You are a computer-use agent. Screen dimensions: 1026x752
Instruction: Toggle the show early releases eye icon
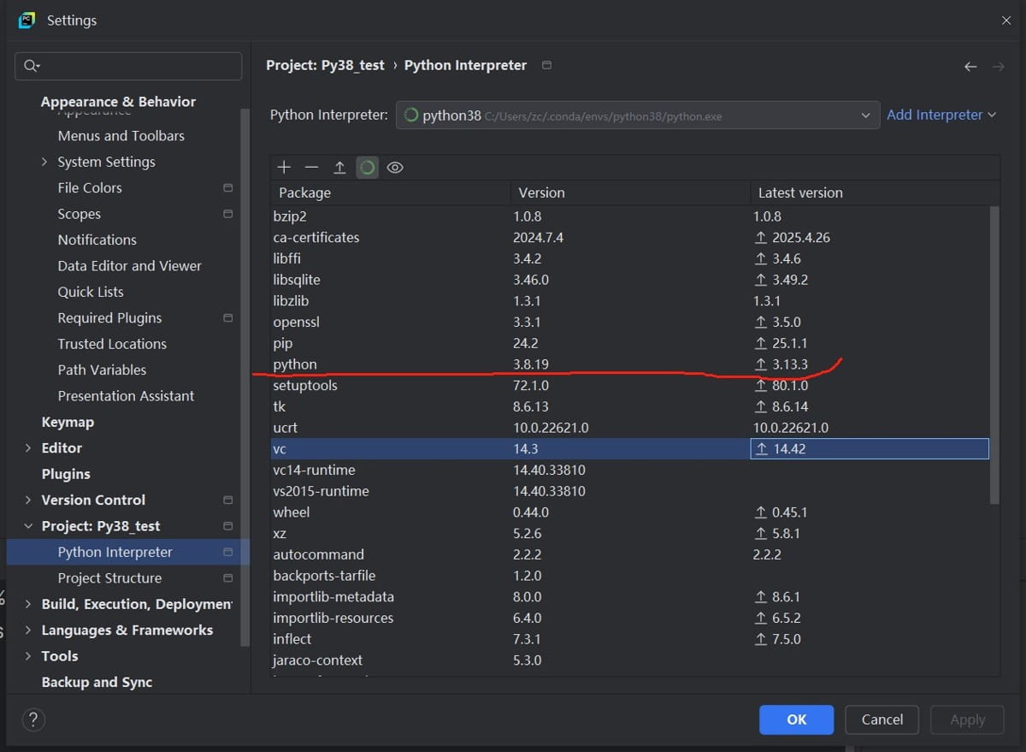point(394,168)
